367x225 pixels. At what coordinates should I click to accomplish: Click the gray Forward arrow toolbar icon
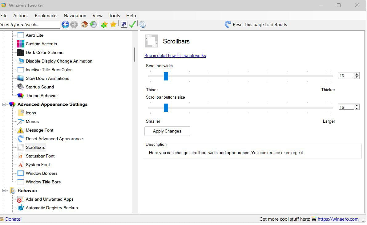coord(74,24)
